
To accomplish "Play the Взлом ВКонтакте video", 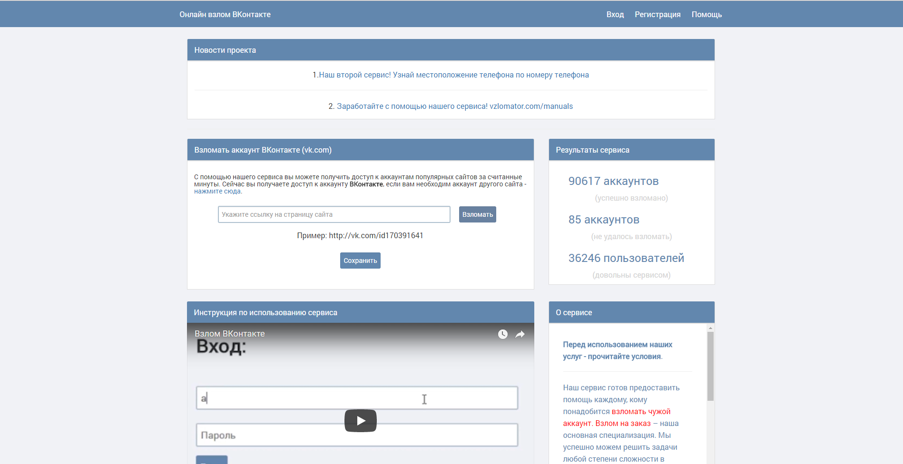I will click(361, 421).
